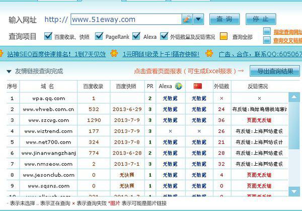The height and width of the screenshot is (211, 302).
Task: Click the 查询 query button
Action: tap(224, 19)
